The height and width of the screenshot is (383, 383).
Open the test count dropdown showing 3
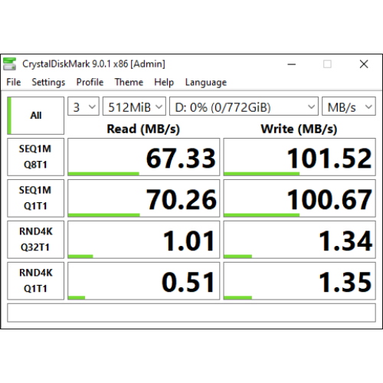tap(83, 106)
